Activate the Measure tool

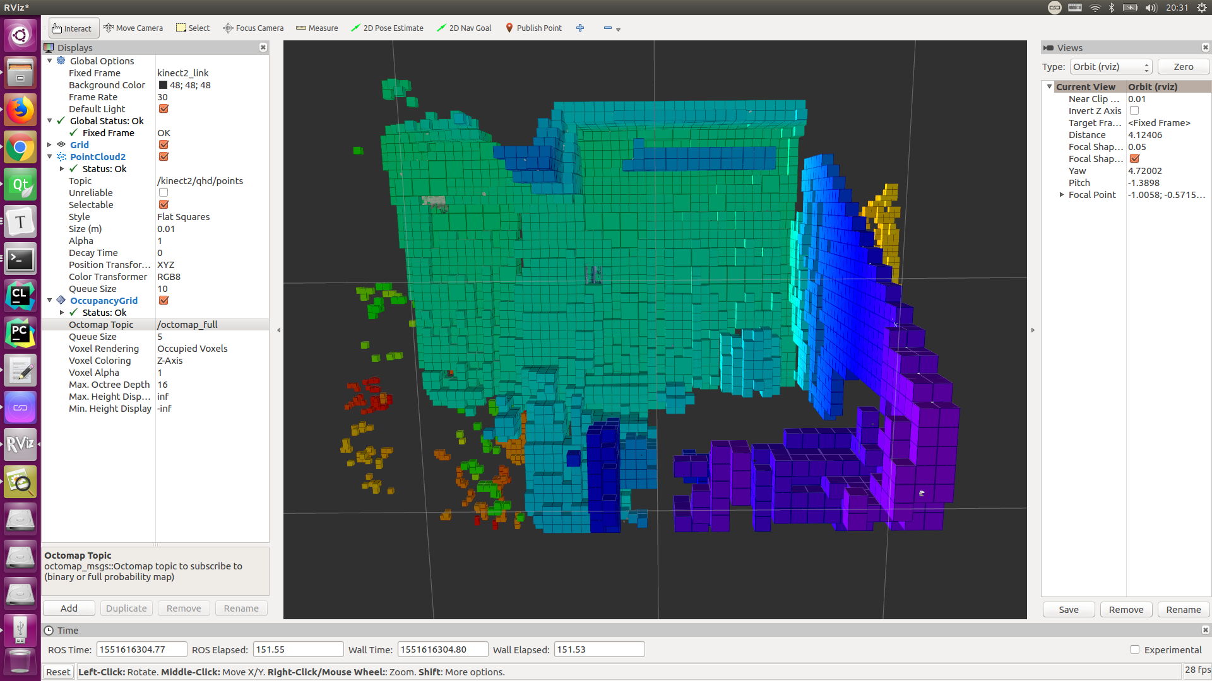pos(317,28)
